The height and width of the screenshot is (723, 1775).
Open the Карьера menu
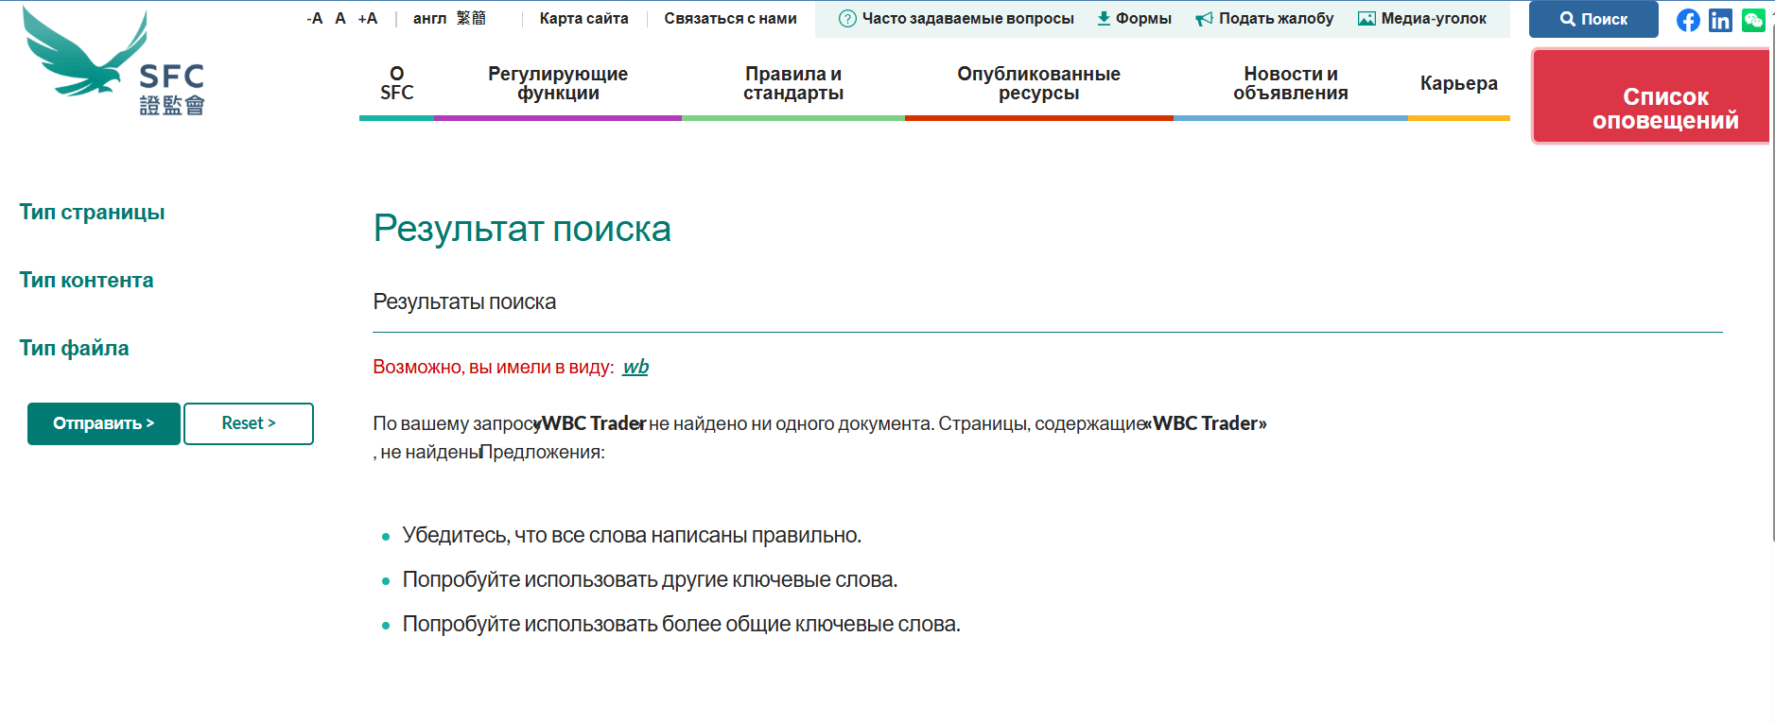click(1459, 83)
